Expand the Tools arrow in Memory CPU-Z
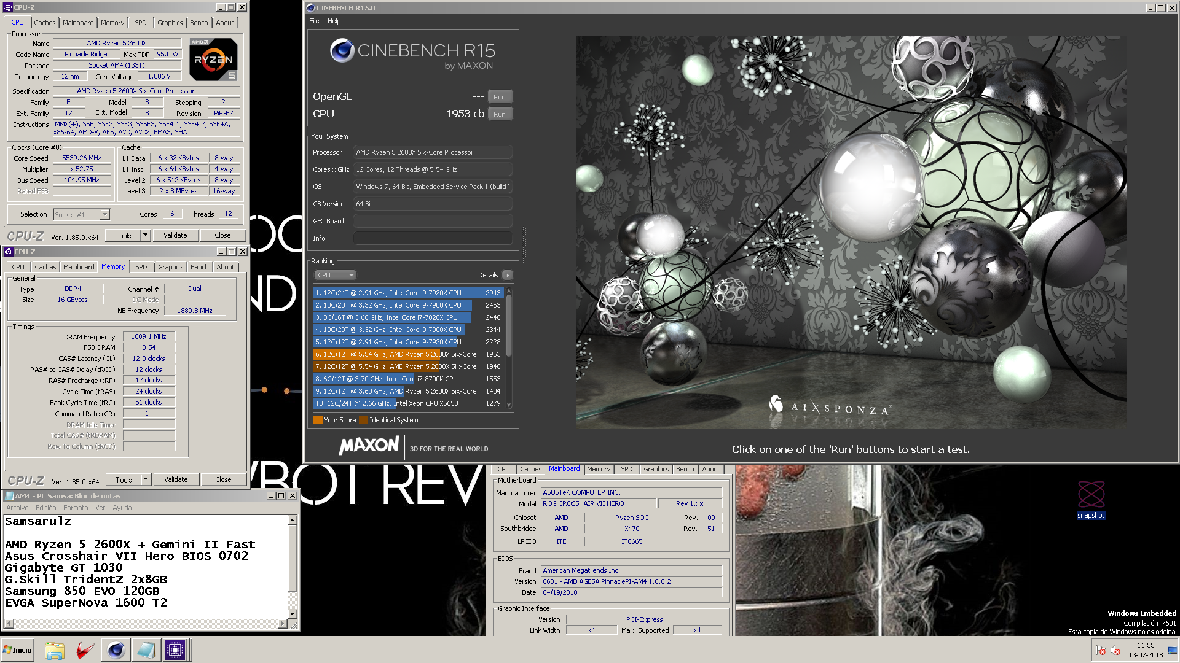Screen dimensions: 1180x663 pyautogui.click(x=146, y=479)
